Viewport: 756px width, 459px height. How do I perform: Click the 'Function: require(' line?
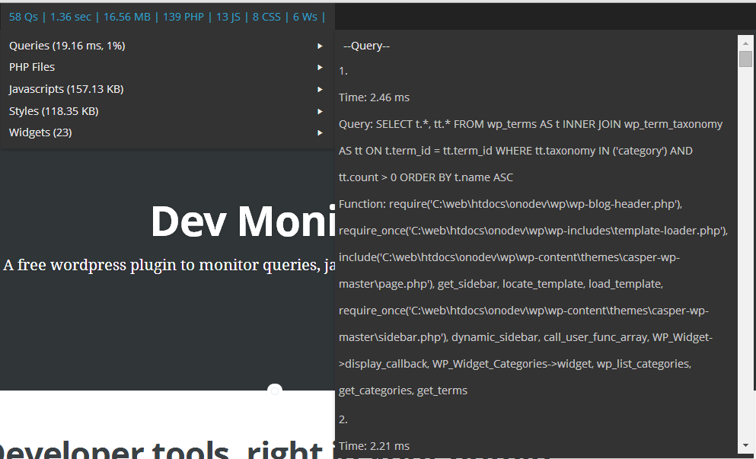pos(511,204)
